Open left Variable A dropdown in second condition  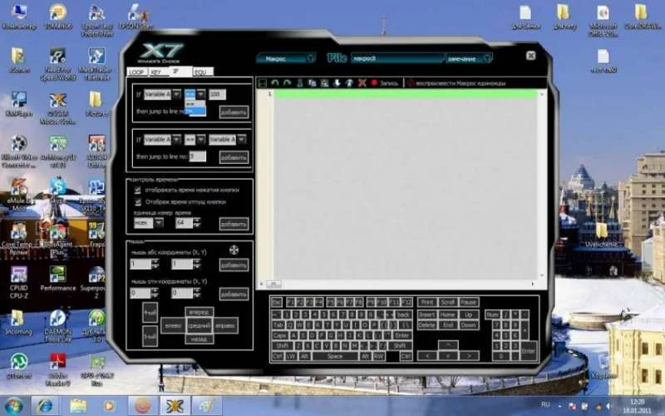click(x=176, y=139)
